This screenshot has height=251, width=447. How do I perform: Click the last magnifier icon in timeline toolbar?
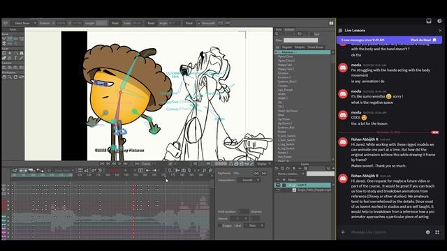coord(210,170)
